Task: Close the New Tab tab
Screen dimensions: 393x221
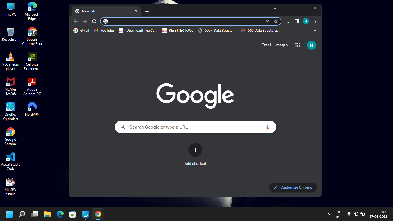Action: point(136,11)
